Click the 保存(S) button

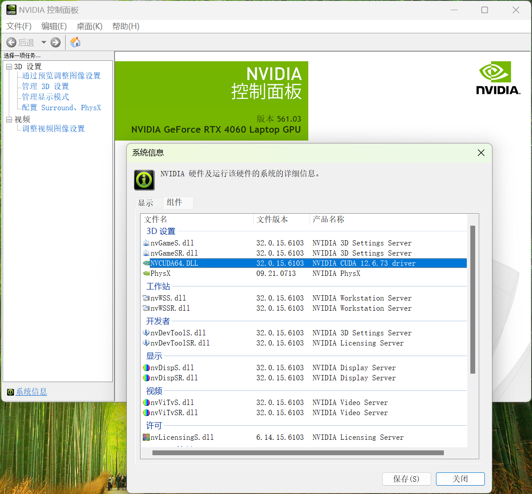pos(406,479)
